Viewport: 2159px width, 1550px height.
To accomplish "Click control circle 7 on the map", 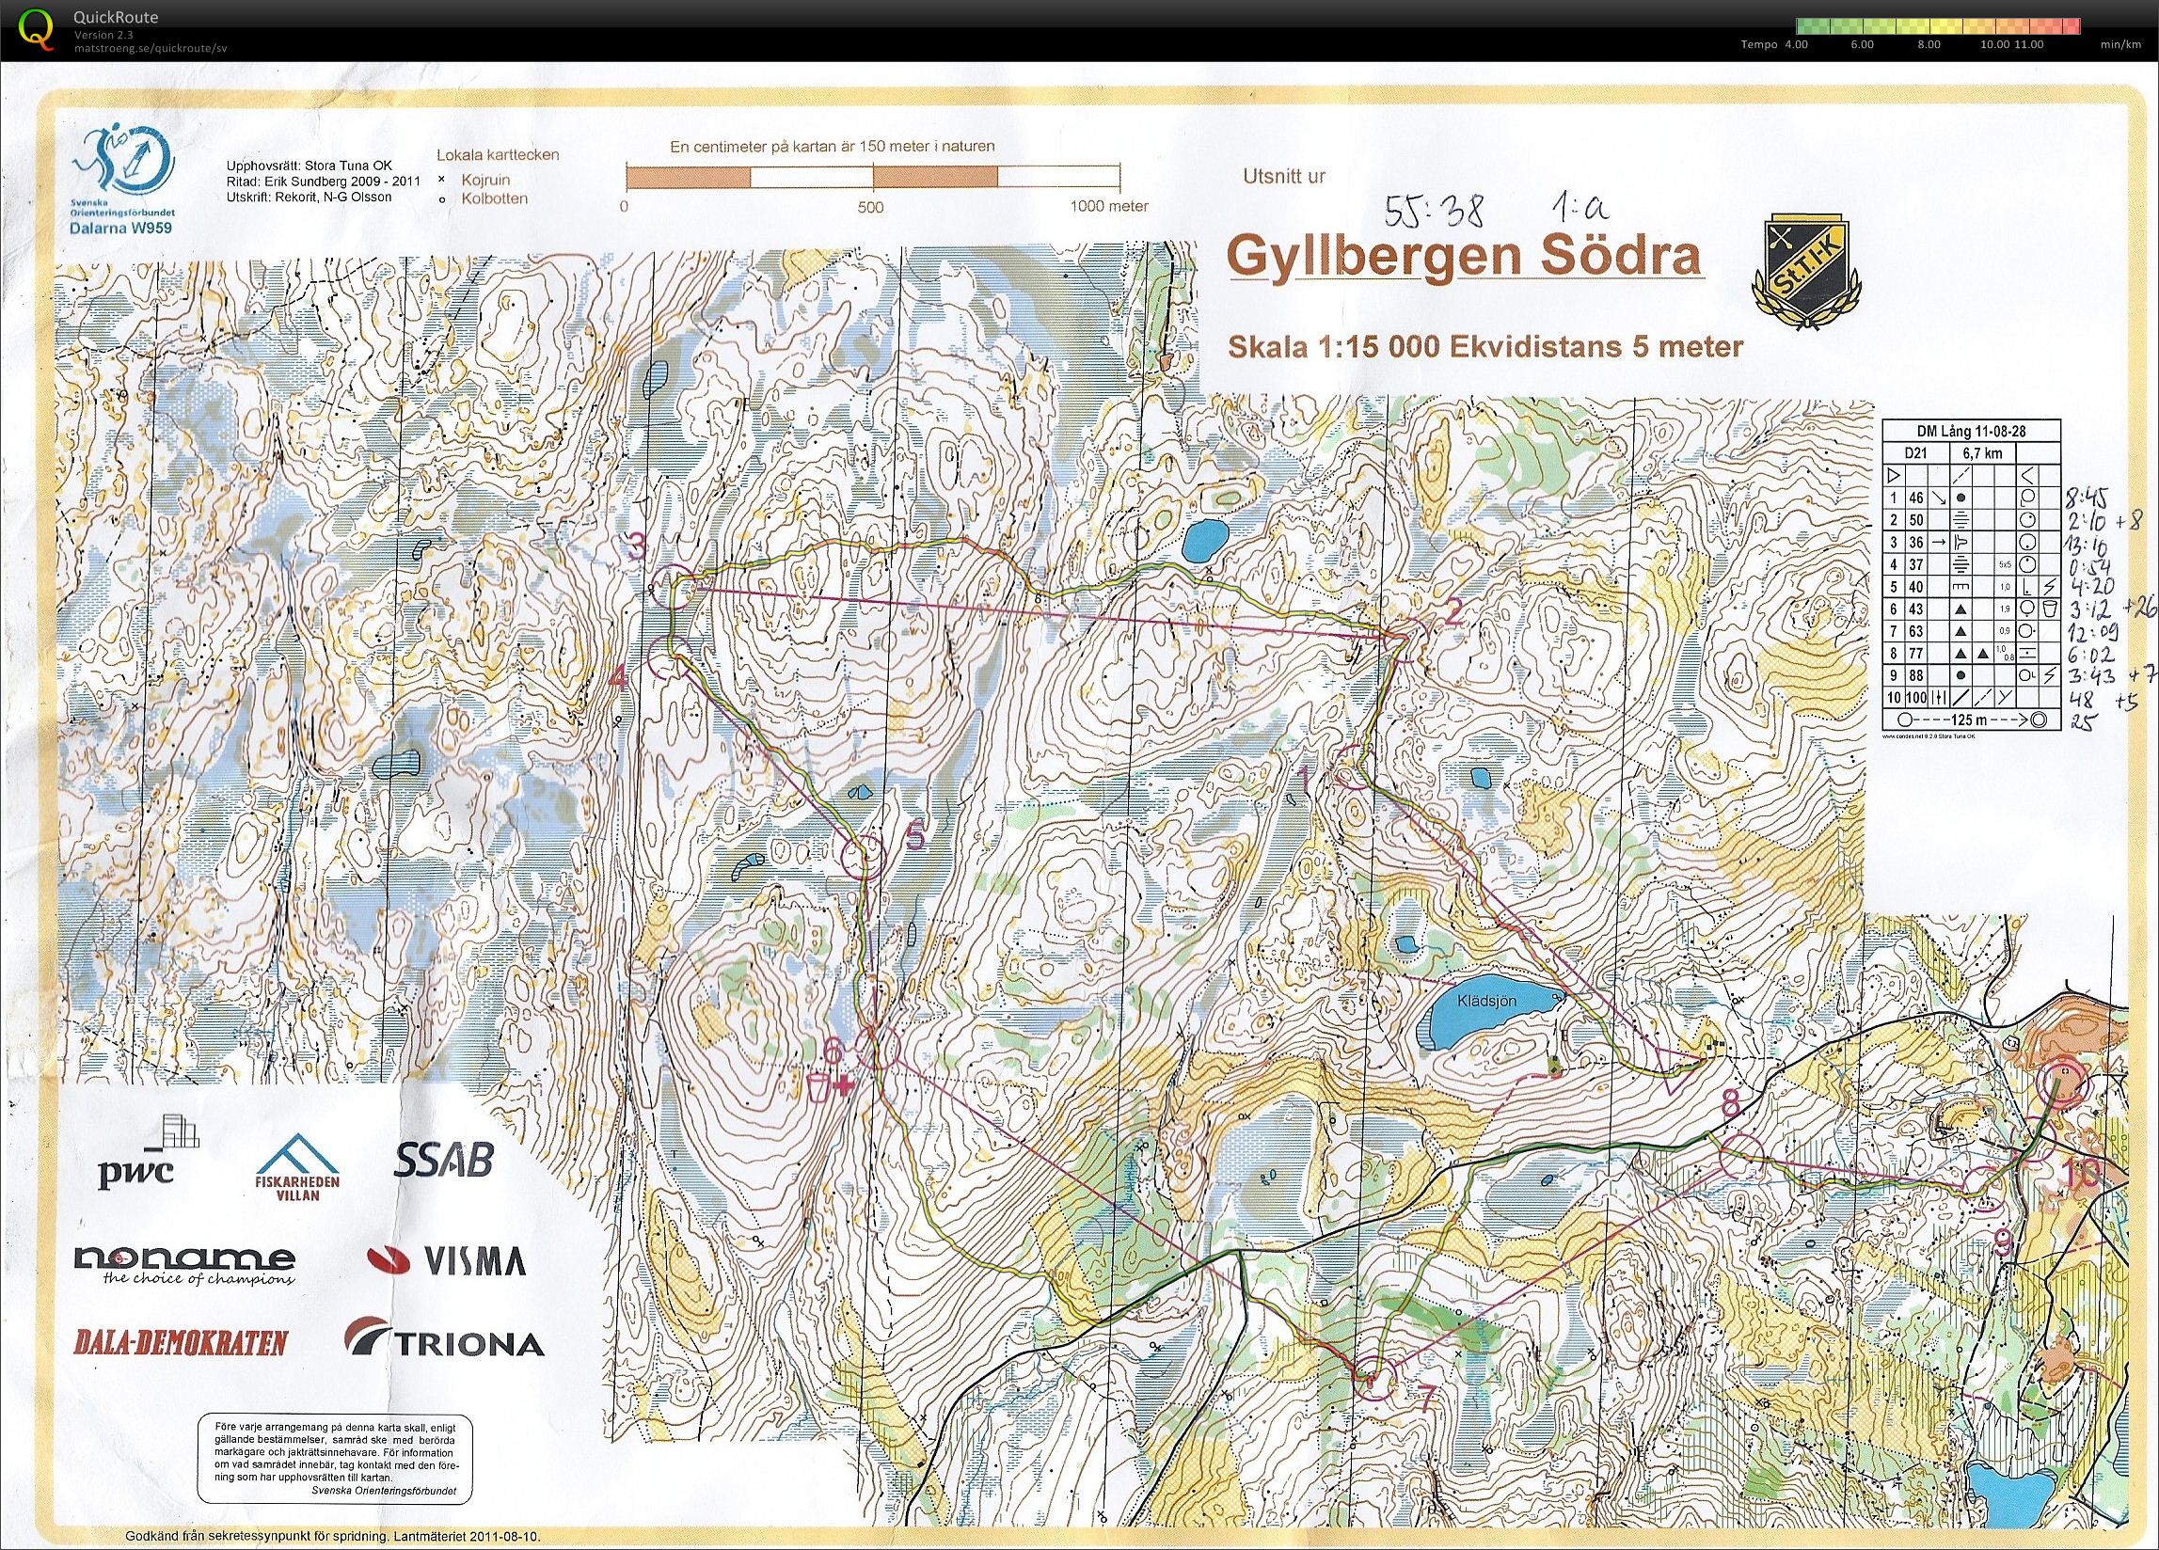I will tap(1373, 1379).
